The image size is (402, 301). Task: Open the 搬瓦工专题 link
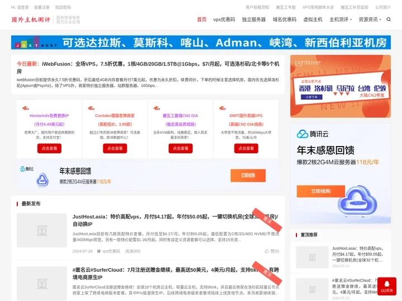pos(286,7)
